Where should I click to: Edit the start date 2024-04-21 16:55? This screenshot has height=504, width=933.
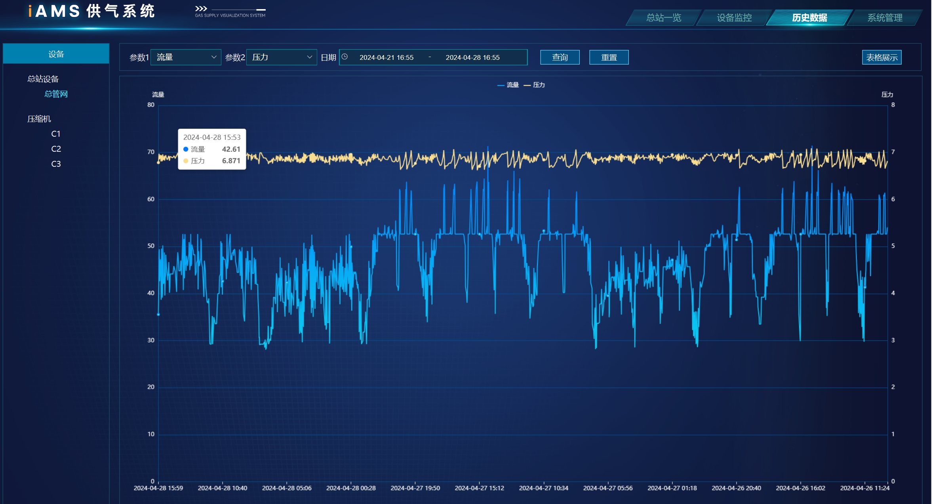(x=386, y=57)
